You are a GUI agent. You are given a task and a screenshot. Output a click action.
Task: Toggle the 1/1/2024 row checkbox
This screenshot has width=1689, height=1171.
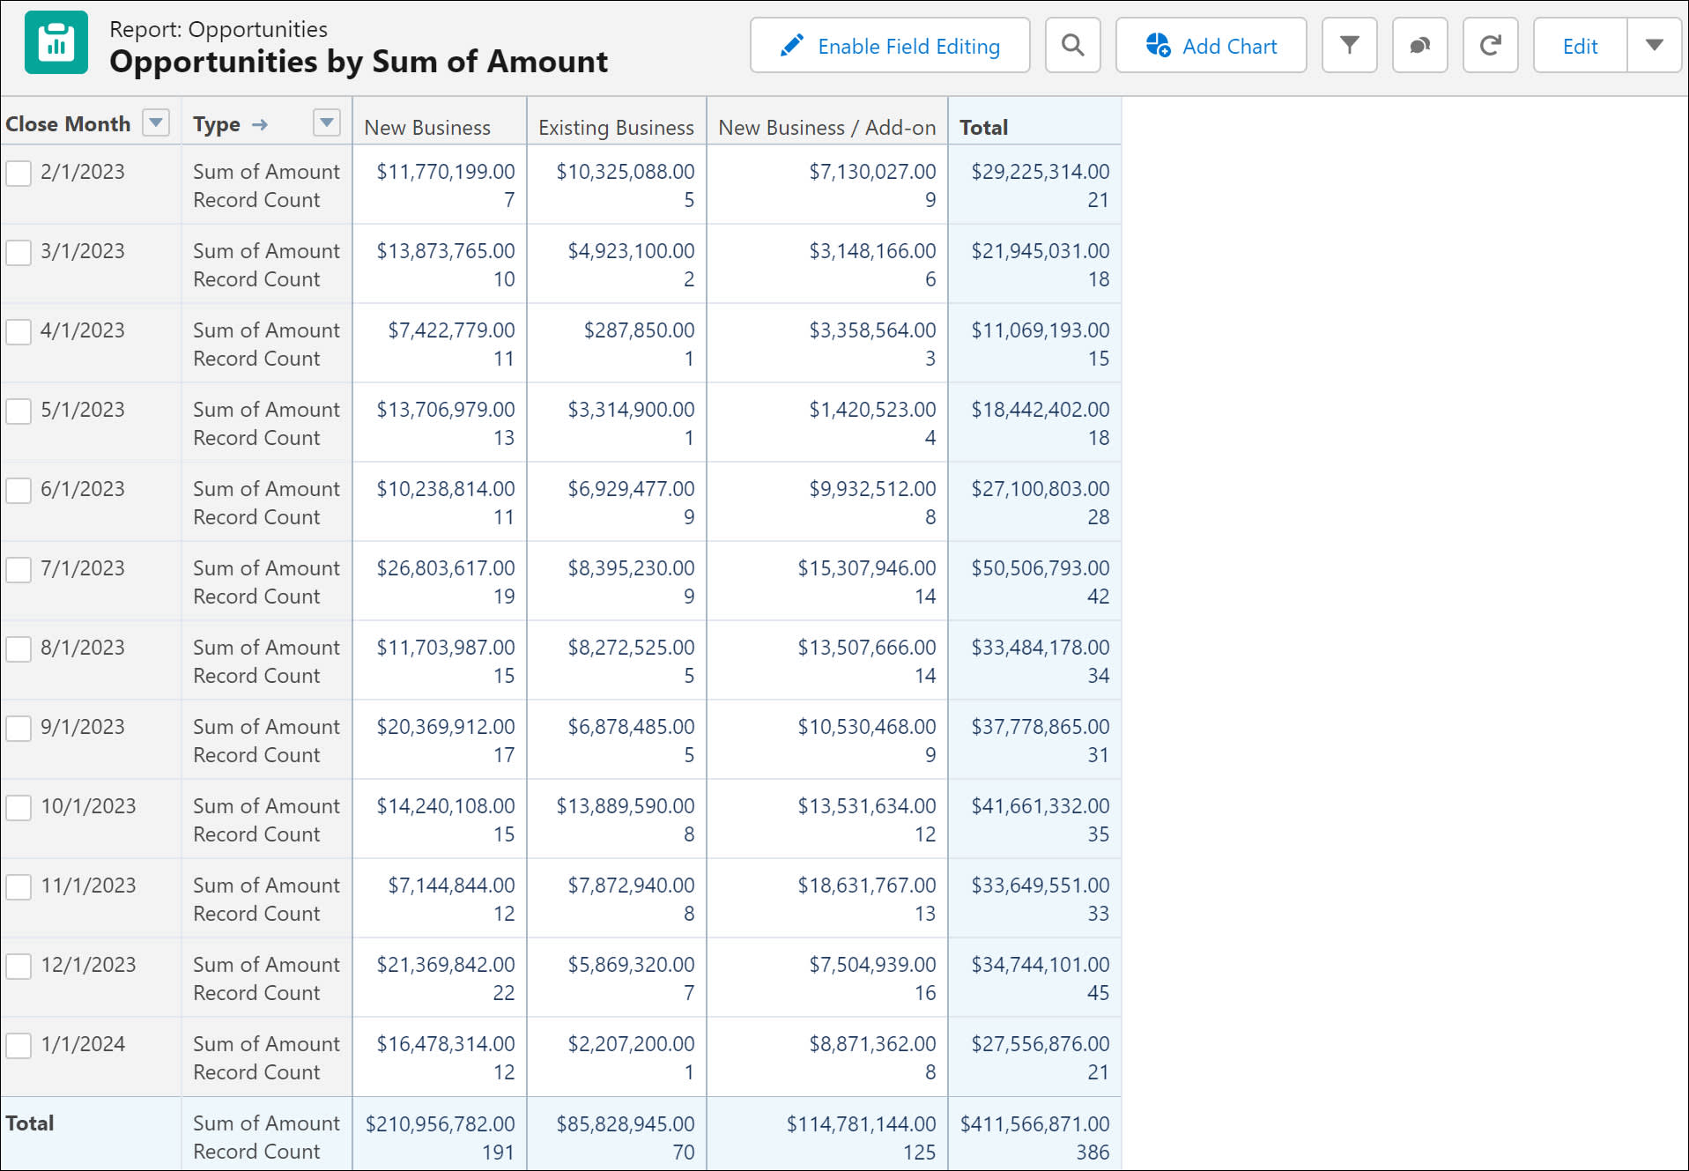(x=19, y=1045)
